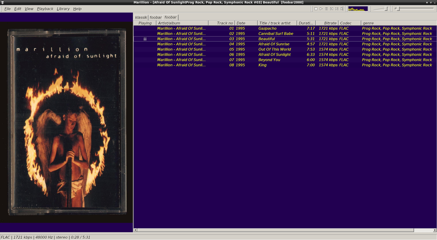Image resolution: width=437 pixels, height=240 pixels.
Task: Open the Playback menu
Action: pyautogui.click(x=45, y=9)
